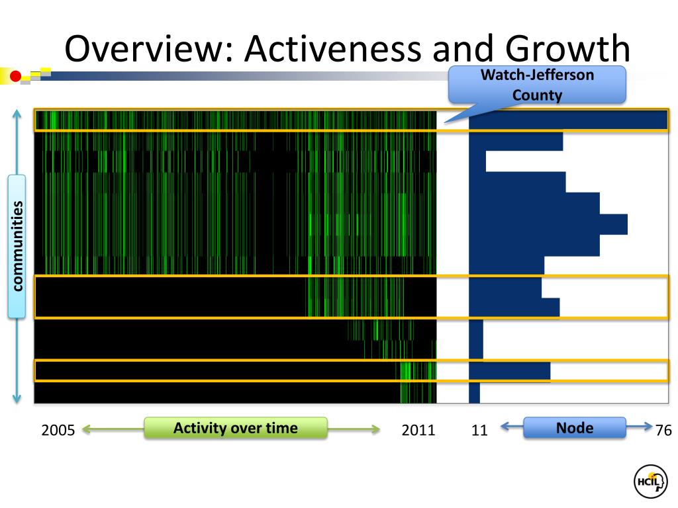Image resolution: width=678 pixels, height=508 pixels.
Task: Click the 2005 start year text
Action: 58,430
